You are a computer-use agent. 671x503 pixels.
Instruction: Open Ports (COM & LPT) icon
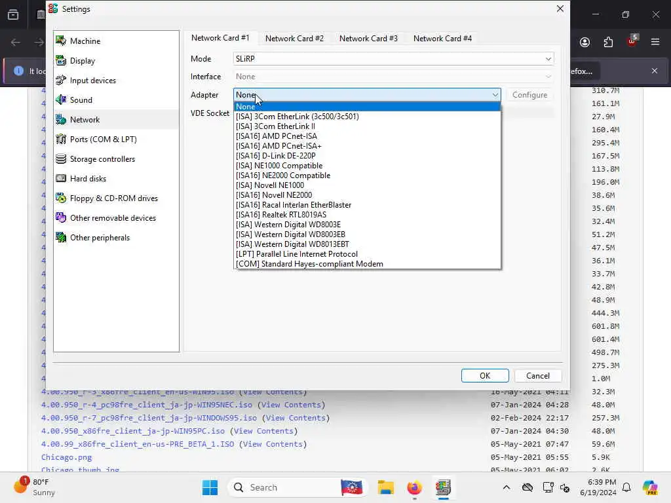(x=61, y=140)
